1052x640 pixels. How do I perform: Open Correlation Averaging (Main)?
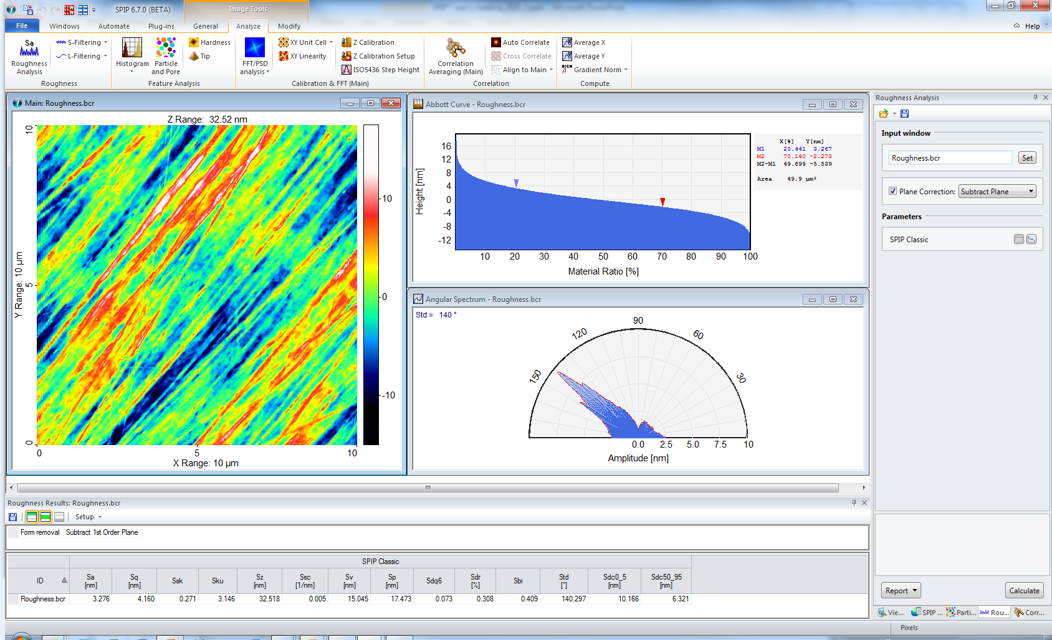456,57
